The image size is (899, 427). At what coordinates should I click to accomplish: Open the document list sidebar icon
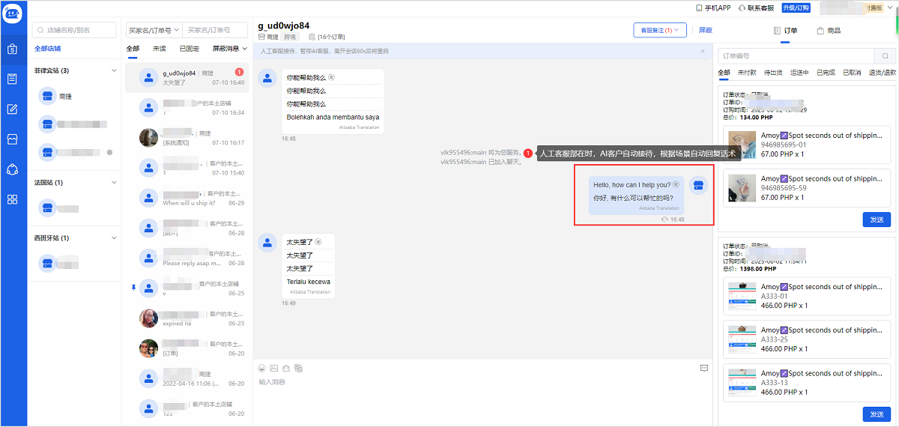pyautogui.click(x=13, y=79)
